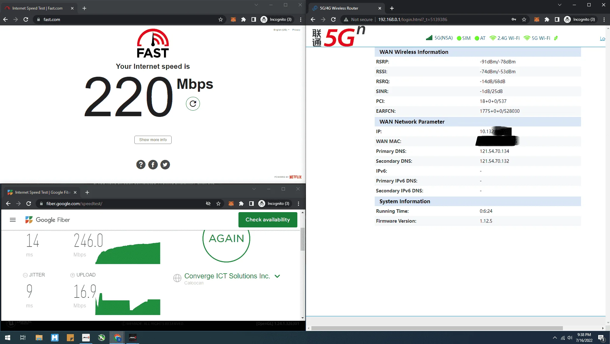Click the Firmware Version value 1.12.5
Screen dimensions: 610x344
[486, 221]
